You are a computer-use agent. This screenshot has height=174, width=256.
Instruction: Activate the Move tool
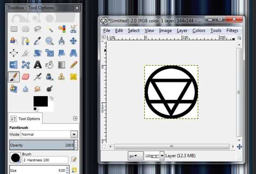click(x=73, y=41)
